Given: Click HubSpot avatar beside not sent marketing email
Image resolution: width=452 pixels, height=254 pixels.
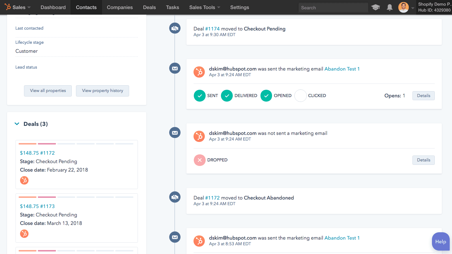Looking at the screenshot, I should pos(199,136).
